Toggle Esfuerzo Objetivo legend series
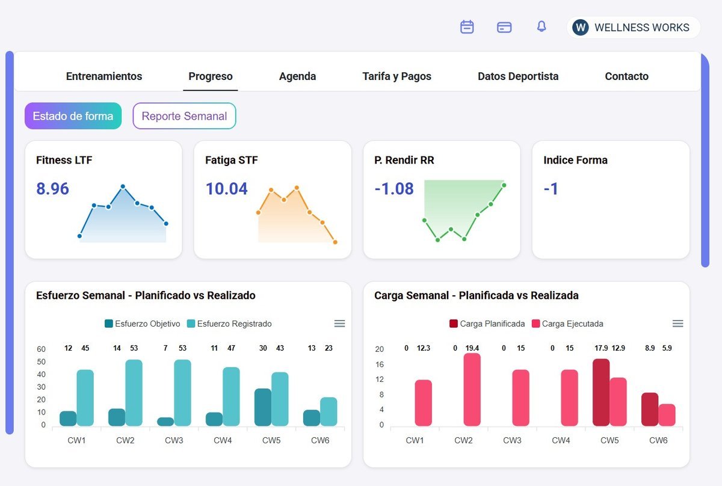Image resolution: width=722 pixels, height=486 pixels. pos(142,324)
